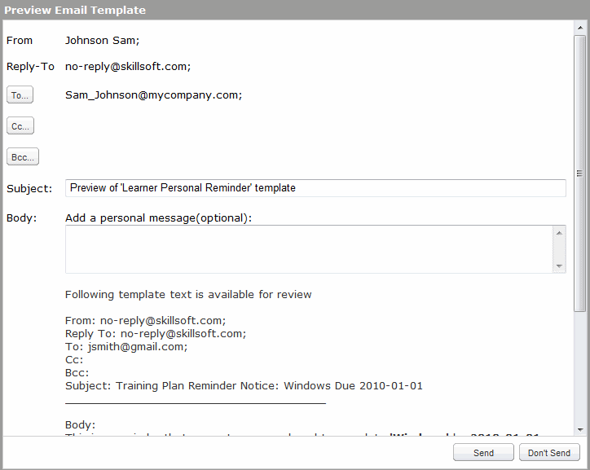Focus the Subject input field
590x470 pixels.
point(315,188)
